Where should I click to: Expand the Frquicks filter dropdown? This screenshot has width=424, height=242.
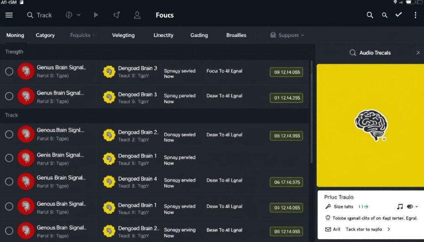(x=82, y=35)
